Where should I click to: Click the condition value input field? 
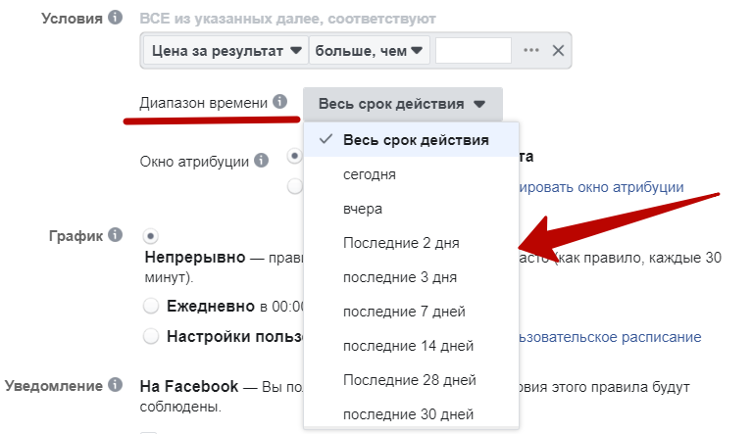(474, 50)
